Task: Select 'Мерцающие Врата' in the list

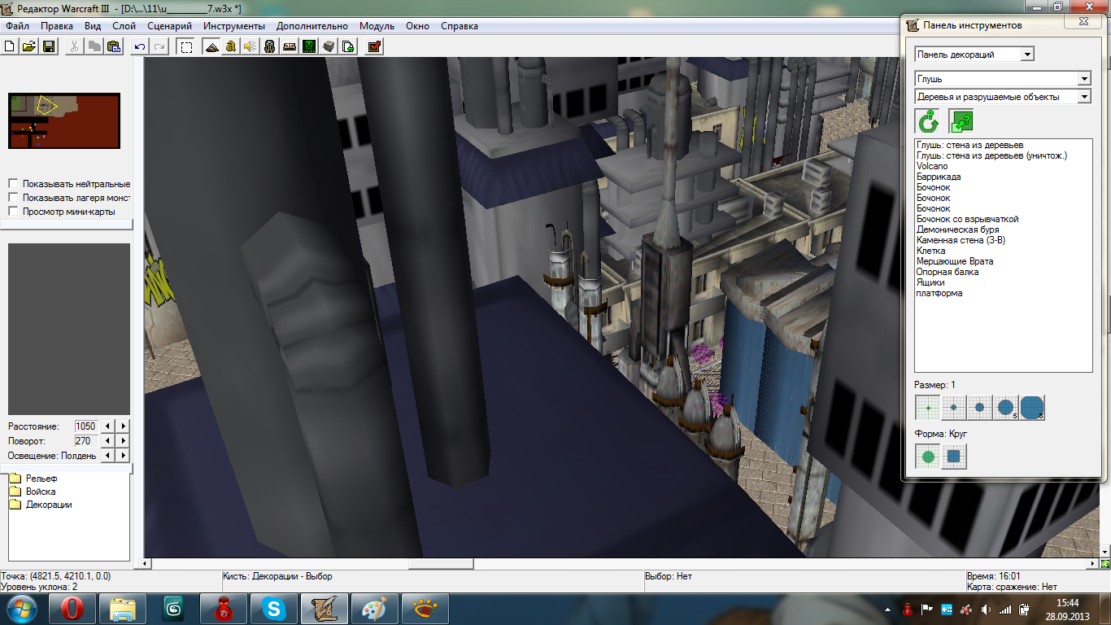Action: tap(955, 261)
